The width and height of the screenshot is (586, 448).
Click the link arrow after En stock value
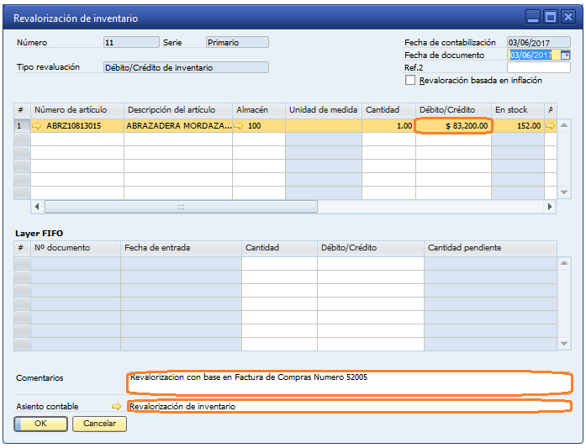[550, 125]
